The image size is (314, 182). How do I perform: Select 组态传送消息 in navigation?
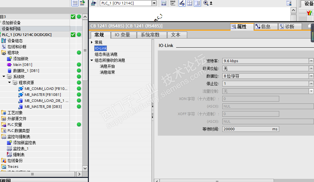(x=106, y=54)
